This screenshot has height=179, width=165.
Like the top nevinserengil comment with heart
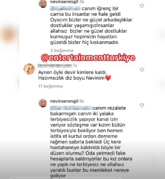pyautogui.click(x=142, y=6)
